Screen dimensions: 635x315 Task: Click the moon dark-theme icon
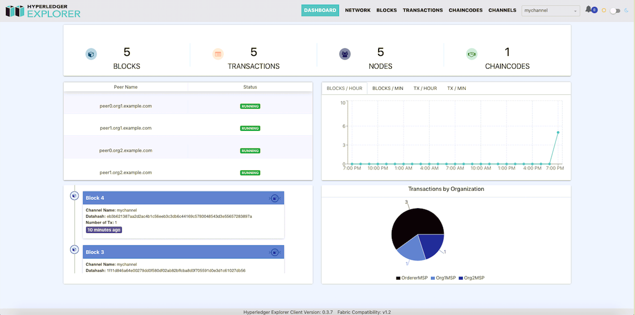(x=626, y=10)
